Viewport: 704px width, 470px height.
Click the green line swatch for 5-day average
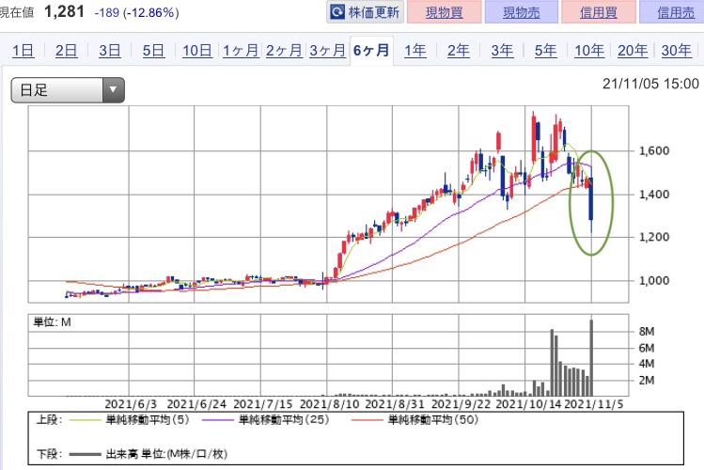tap(85, 420)
